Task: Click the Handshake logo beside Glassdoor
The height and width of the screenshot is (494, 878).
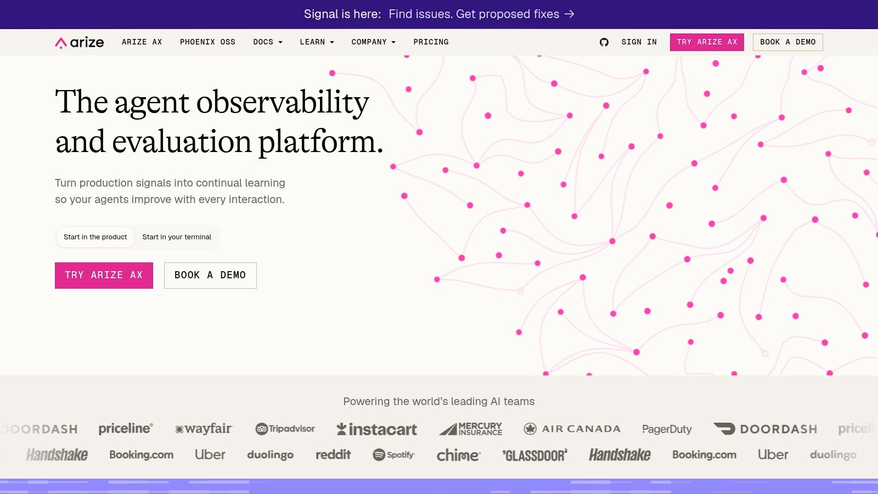Action: pos(620,454)
